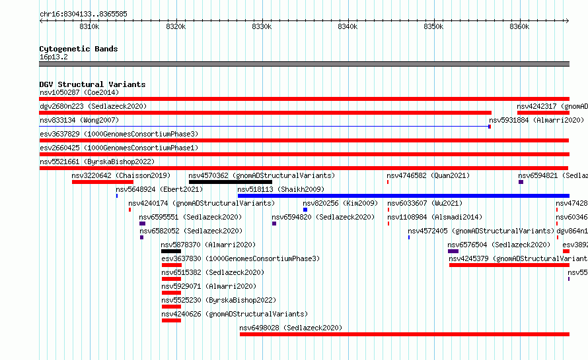
Task: Select the black bar of nsv5878370 (Almarri2020)
Action: (171, 251)
